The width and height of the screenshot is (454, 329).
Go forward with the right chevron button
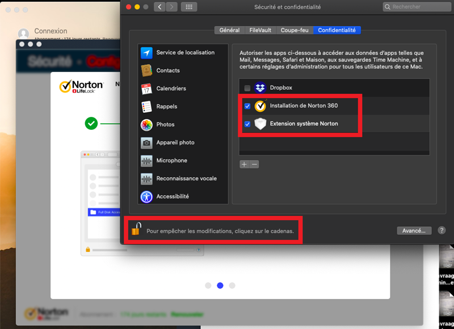point(172,7)
